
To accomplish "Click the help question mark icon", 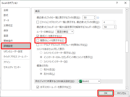I will coord(117,3).
